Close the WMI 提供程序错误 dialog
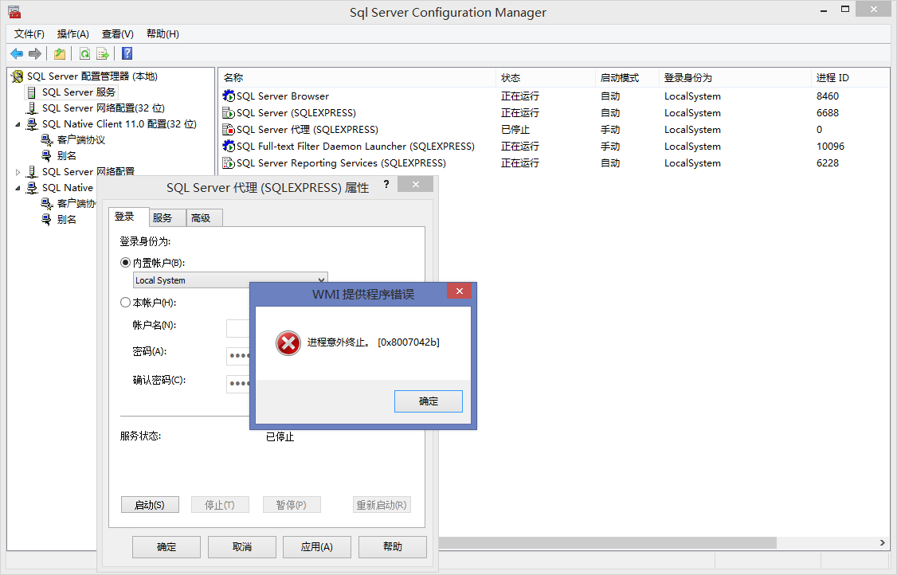This screenshot has height=575, width=897. coord(460,291)
